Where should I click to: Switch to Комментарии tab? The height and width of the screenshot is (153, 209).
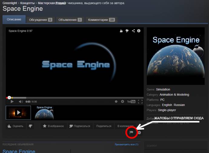pyautogui.click(x=101, y=20)
